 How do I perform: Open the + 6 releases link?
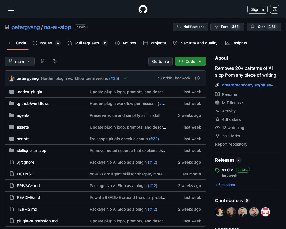225,185
